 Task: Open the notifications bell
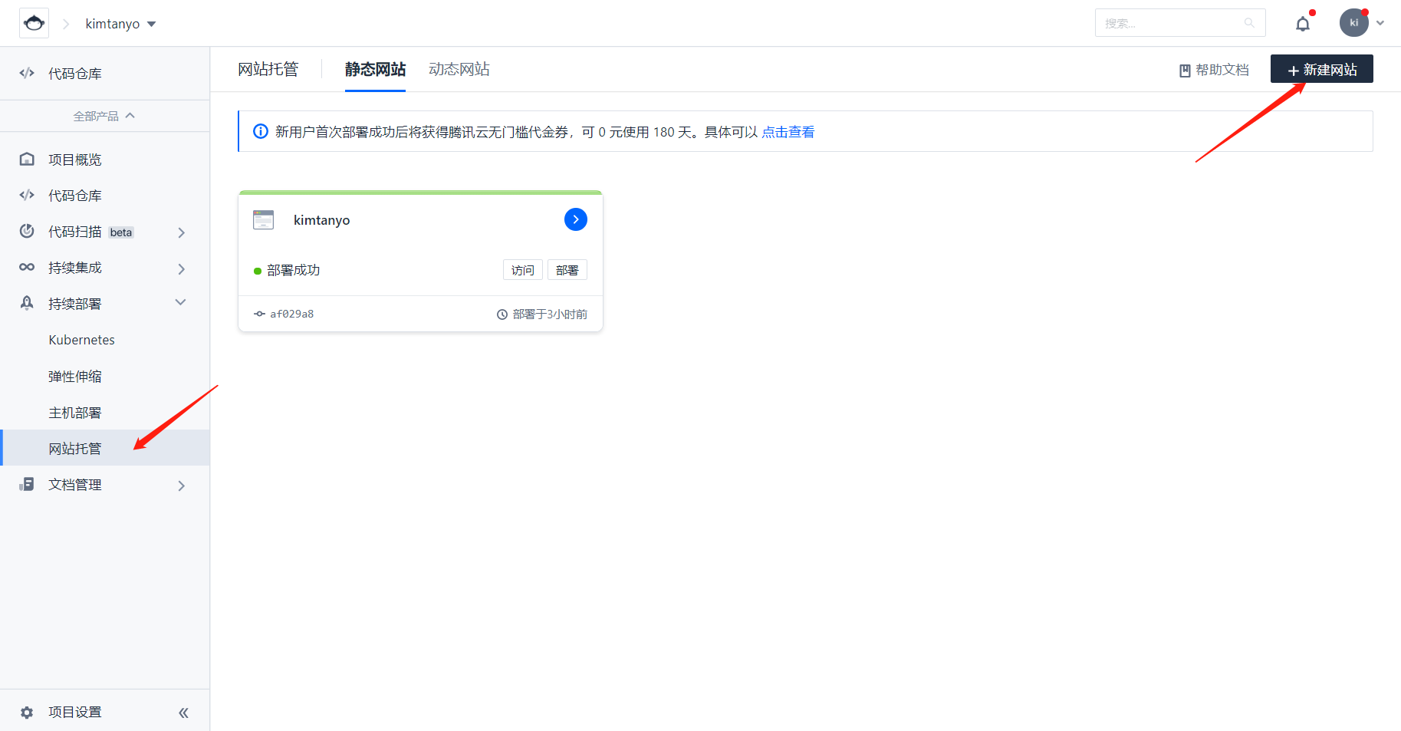pos(1303,24)
